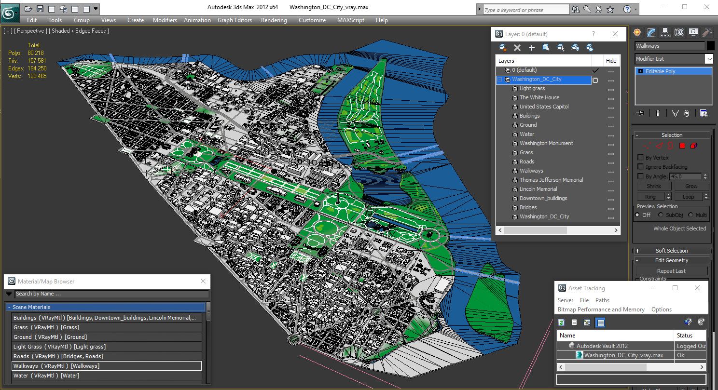Select Edge sub-object level icon
This screenshot has width=718, height=390.
pos(659,146)
